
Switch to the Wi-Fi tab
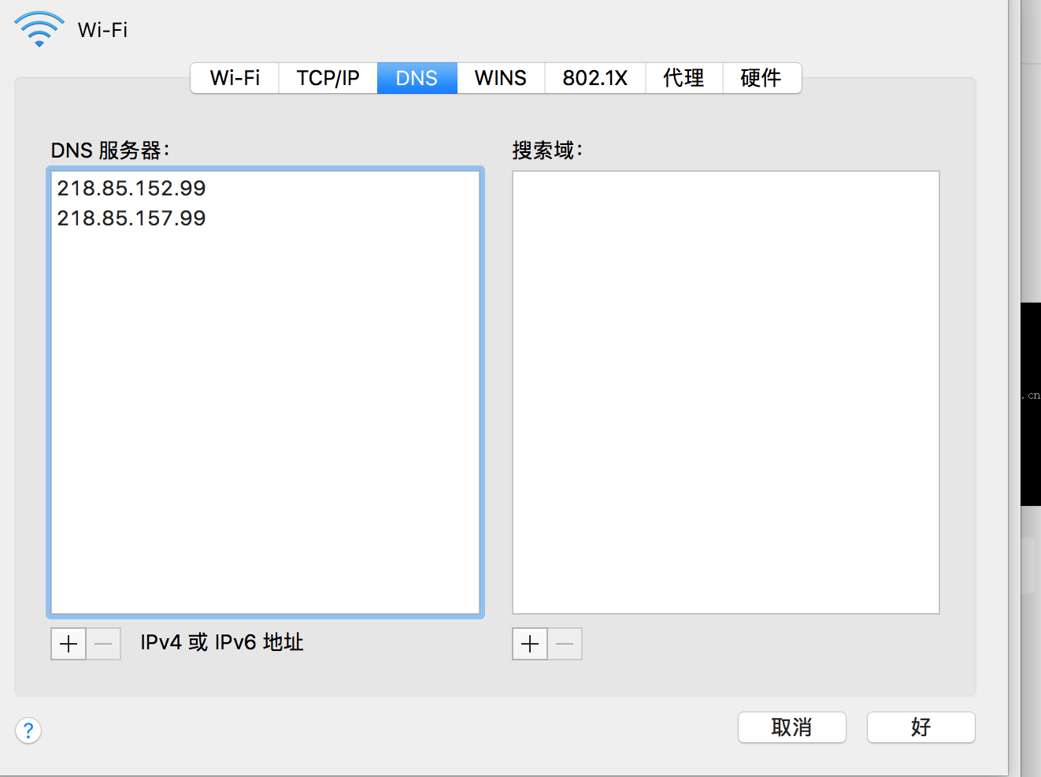coord(235,78)
